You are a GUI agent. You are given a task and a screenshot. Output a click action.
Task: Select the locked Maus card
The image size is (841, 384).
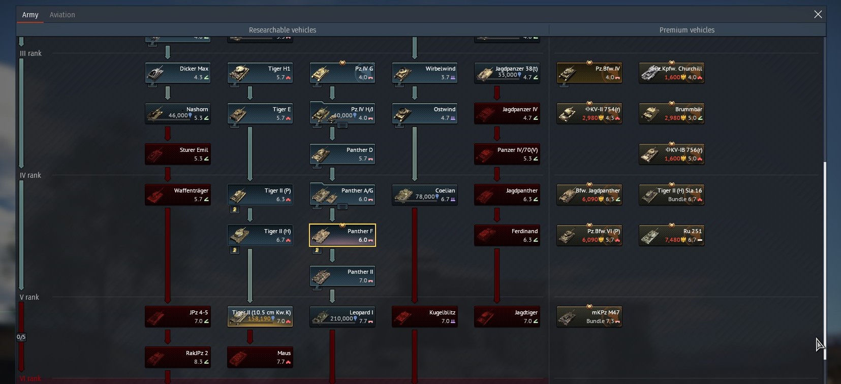coord(260,357)
